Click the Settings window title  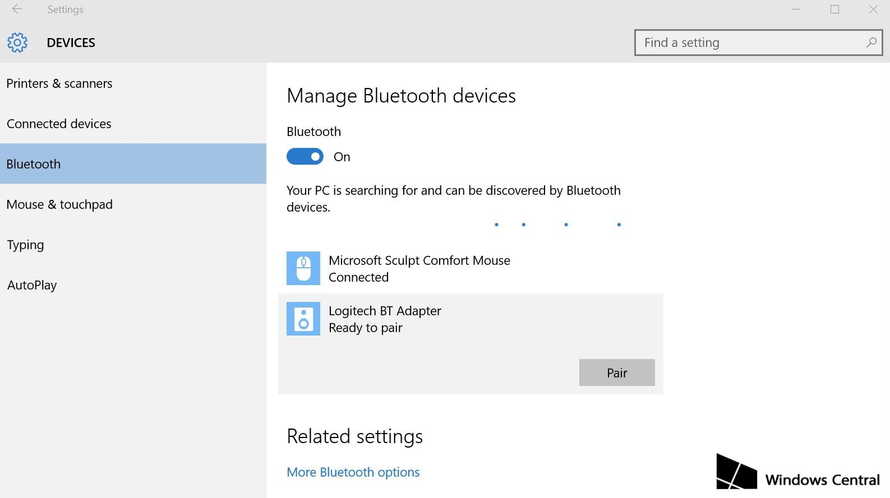point(66,10)
